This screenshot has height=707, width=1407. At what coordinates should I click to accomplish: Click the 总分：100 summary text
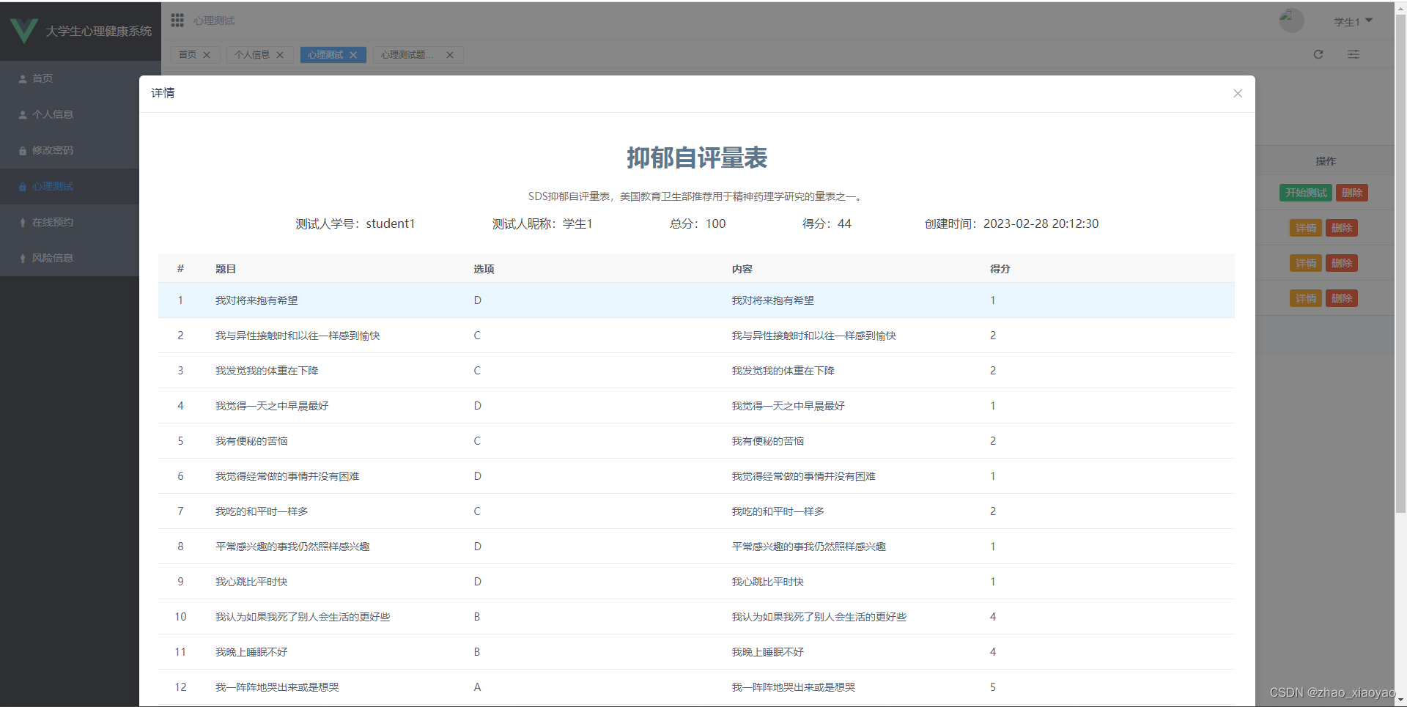click(x=698, y=224)
